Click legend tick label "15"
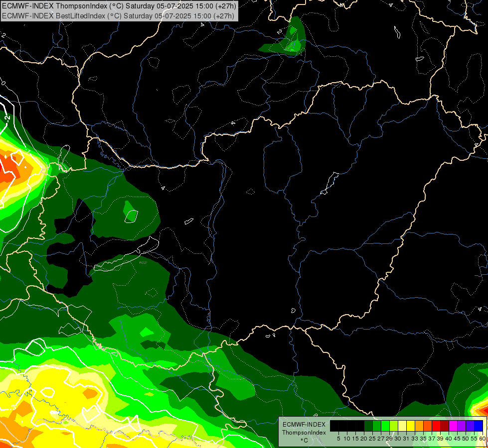 pos(356,439)
